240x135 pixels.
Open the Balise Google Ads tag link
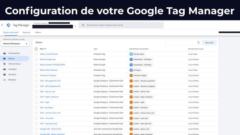tap(48, 59)
